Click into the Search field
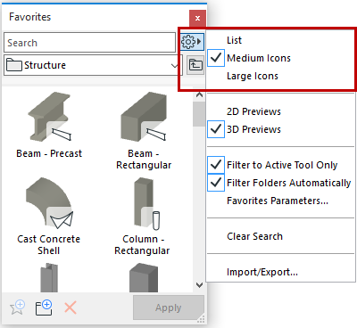The height and width of the screenshot is (328, 357). [x=89, y=43]
